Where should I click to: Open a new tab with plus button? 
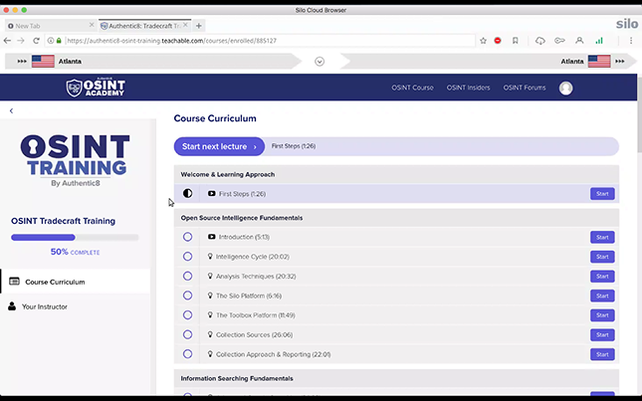coord(199,26)
